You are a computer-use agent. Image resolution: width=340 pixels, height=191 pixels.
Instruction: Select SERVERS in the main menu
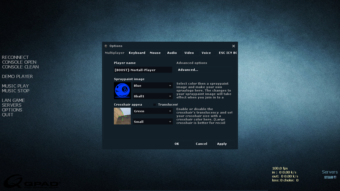click(12, 105)
